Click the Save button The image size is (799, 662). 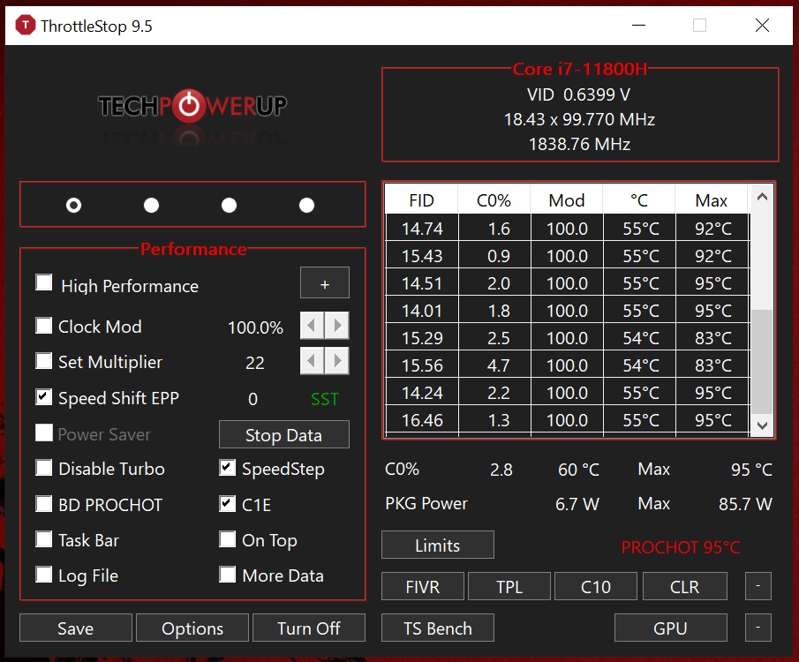[75, 628]
